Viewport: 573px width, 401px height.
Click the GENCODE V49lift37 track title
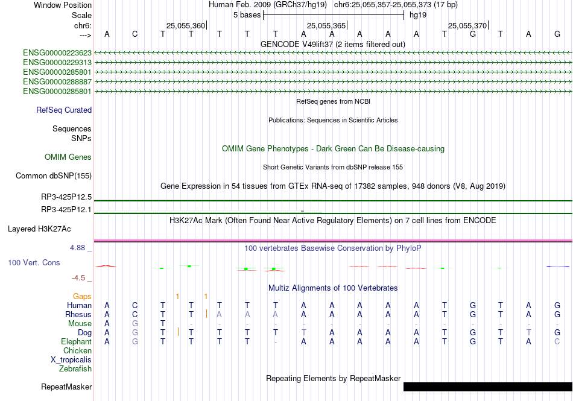332,44
